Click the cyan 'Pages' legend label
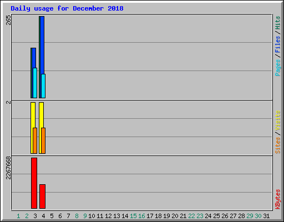 (278, 68)
